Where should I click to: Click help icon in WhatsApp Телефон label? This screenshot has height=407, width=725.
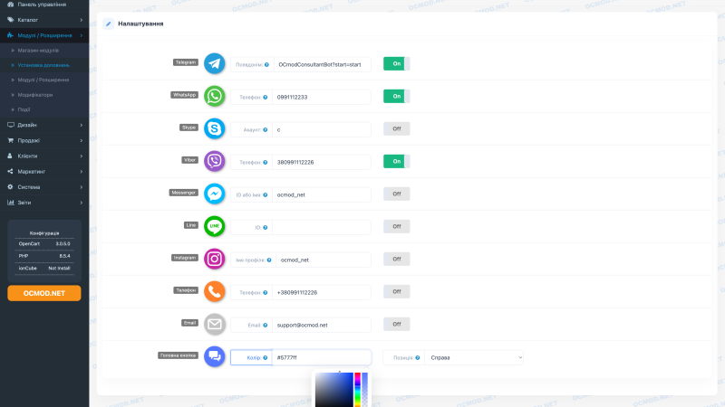[266, 98]
